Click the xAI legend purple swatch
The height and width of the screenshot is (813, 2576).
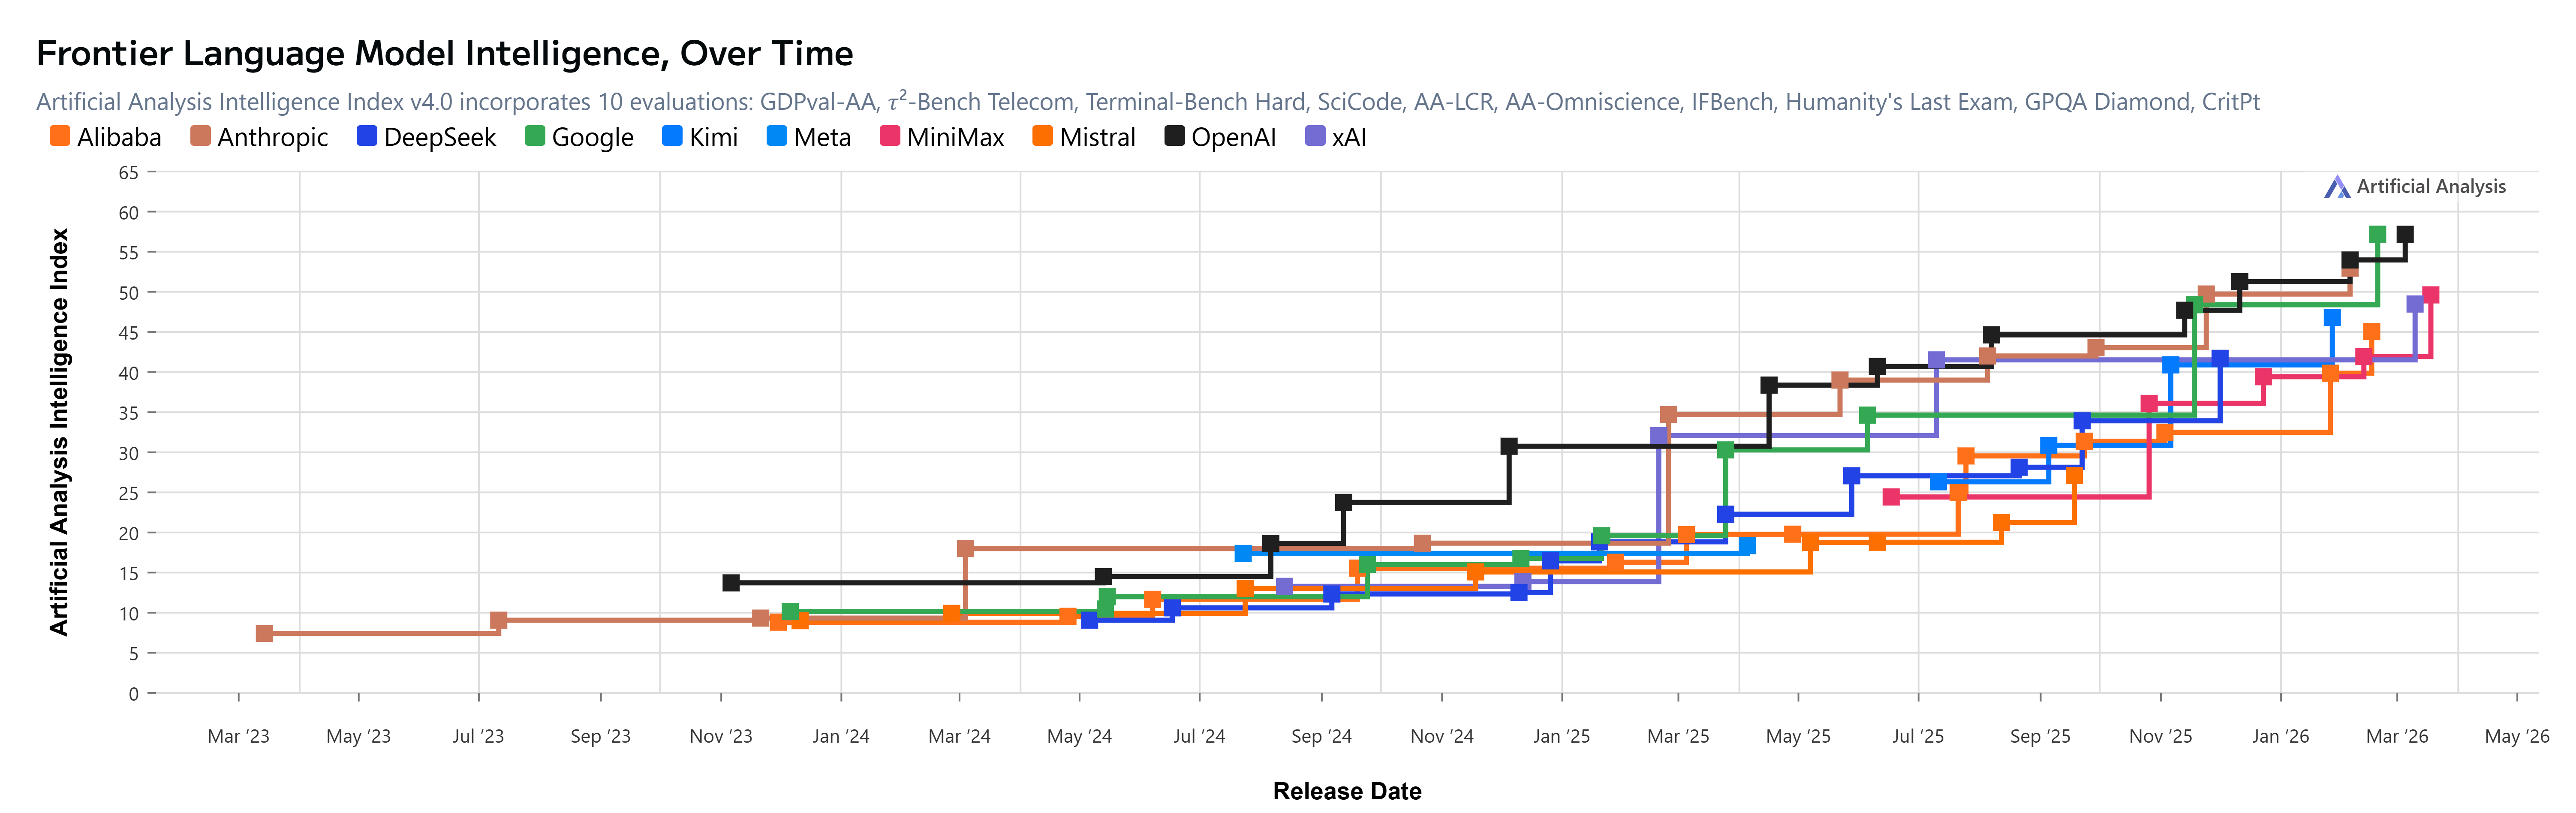click(x=1315, y=136)
